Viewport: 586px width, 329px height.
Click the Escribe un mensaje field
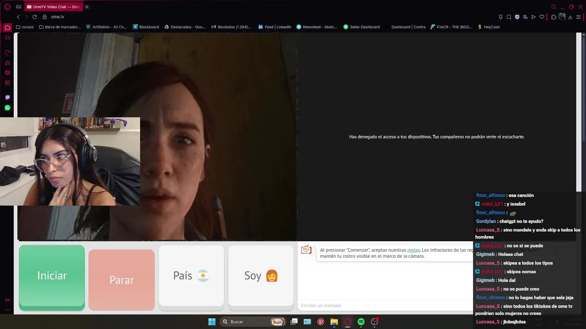(385, 305)
